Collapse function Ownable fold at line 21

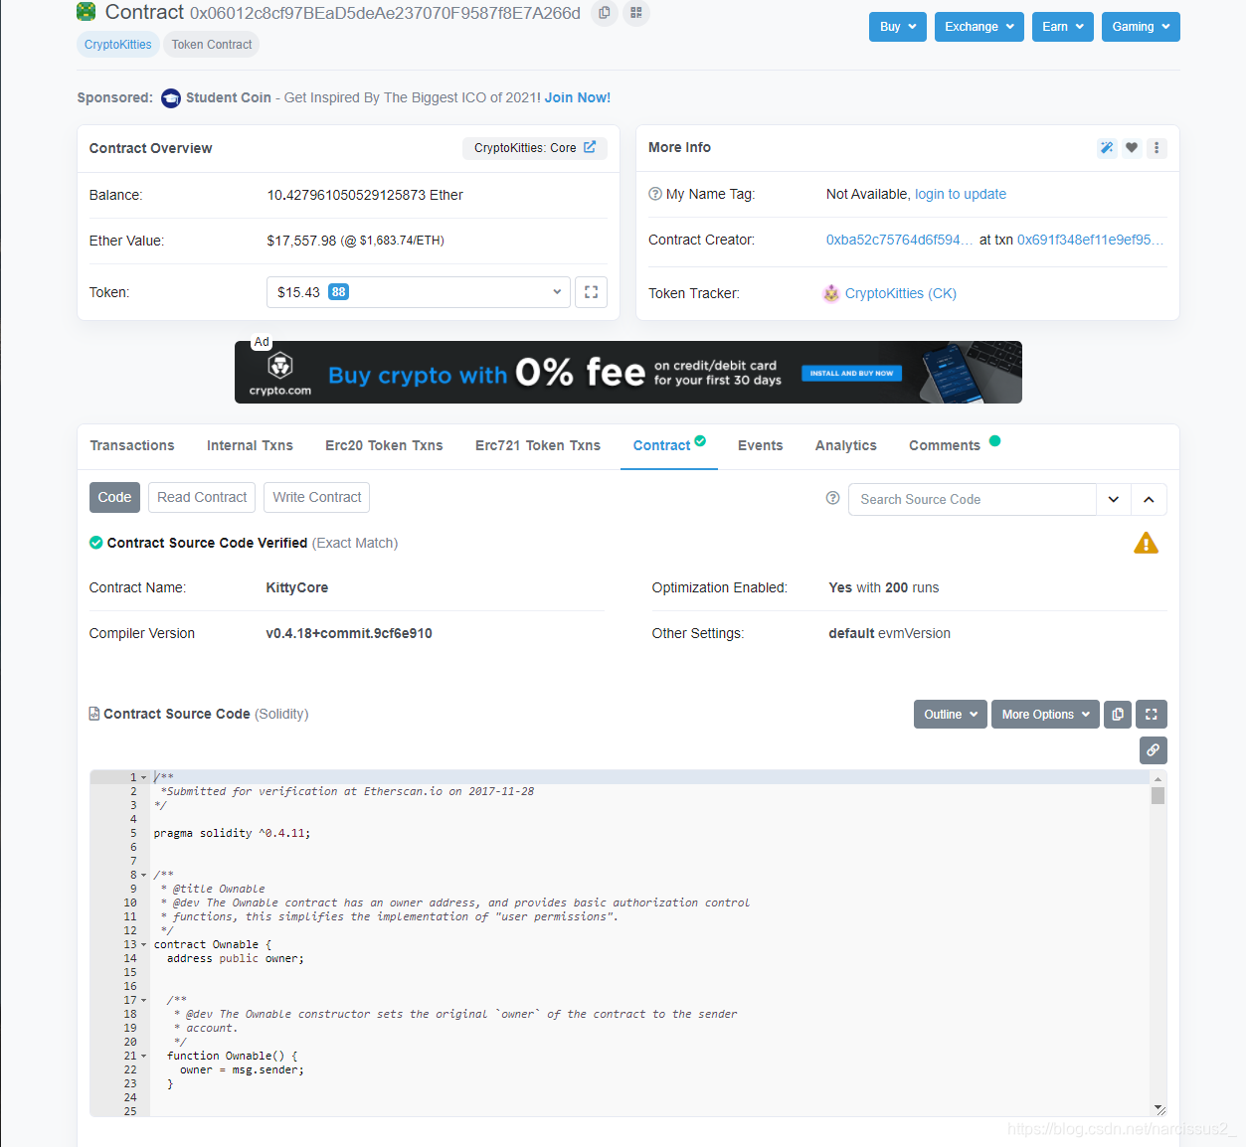144,1057
